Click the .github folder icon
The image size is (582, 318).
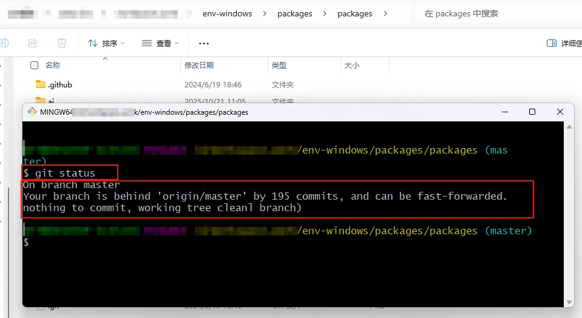[x=41, y=84]
